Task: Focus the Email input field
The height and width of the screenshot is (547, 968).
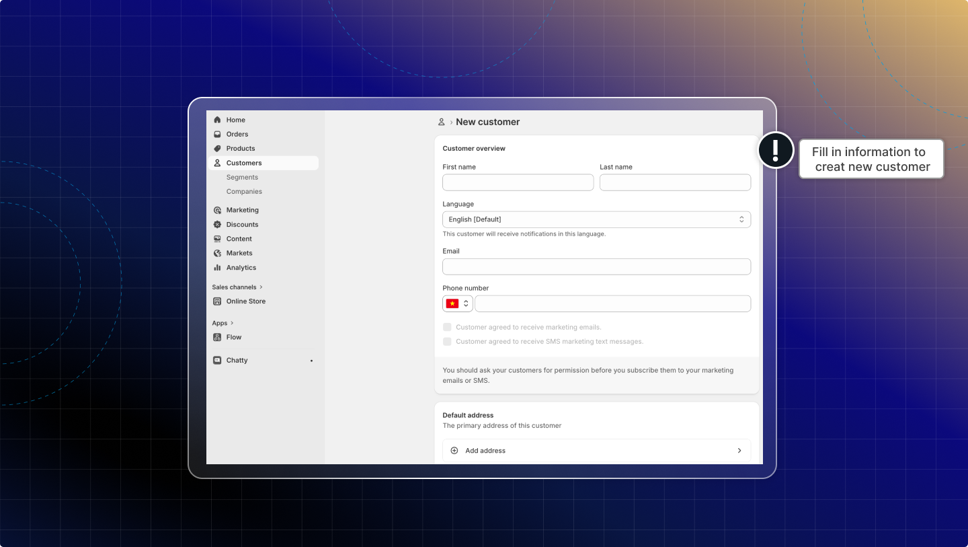Action: point(596,266)
